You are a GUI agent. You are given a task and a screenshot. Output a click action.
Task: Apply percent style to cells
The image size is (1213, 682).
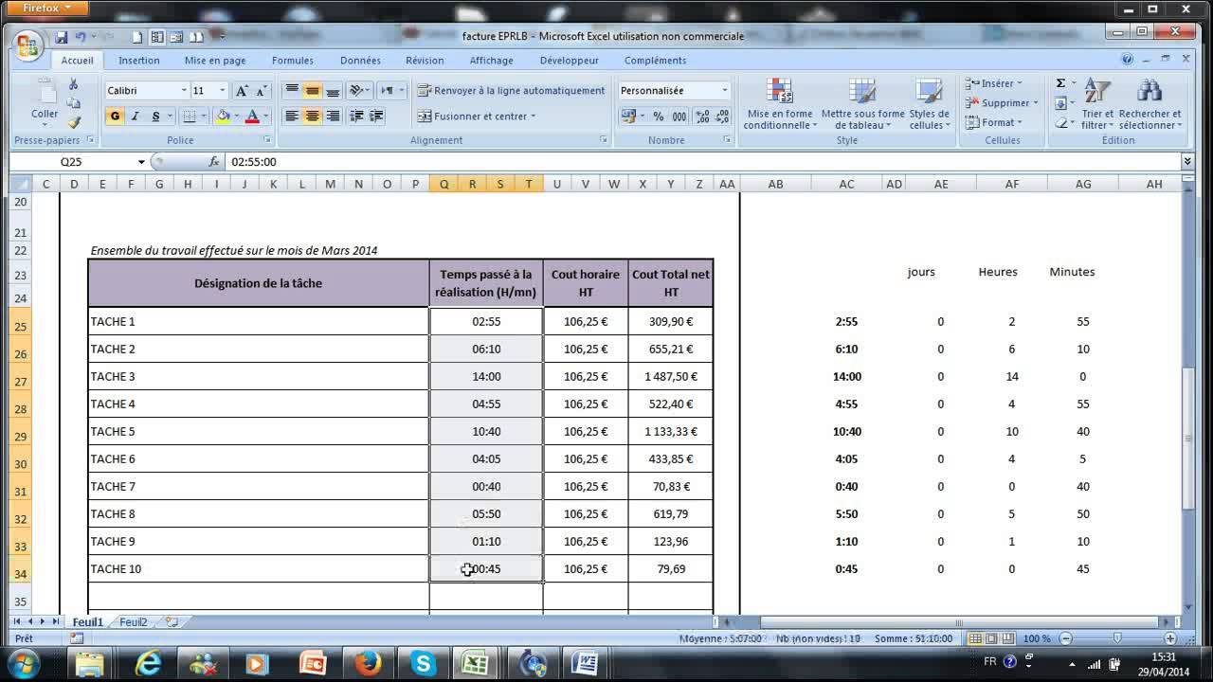point(658,117)
